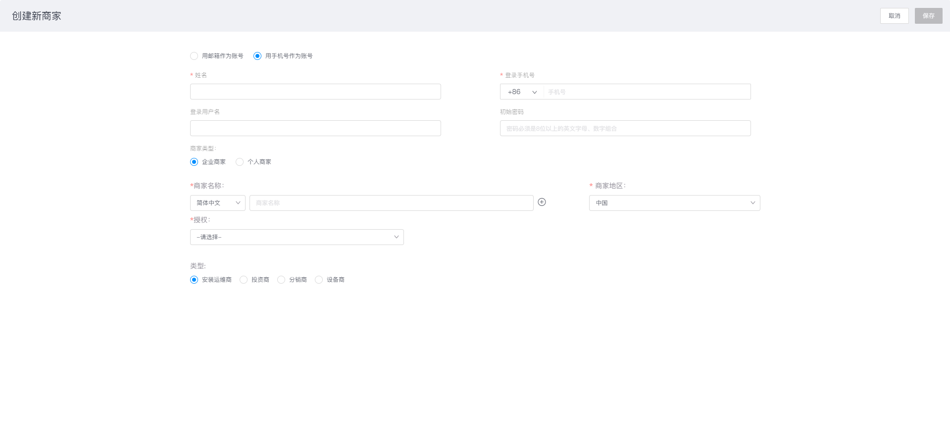Select 安装运维商 type radio
This screenshot has height=448, width=950.
click(x=194, y=280)
